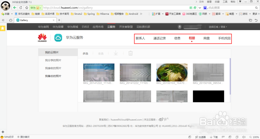Open a new tab with plus button
This screenshot has width=260, height=139.
pos(59,20)
